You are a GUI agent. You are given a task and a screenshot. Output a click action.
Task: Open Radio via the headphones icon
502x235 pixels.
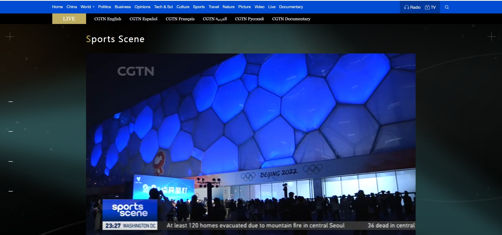pos(407,7)
